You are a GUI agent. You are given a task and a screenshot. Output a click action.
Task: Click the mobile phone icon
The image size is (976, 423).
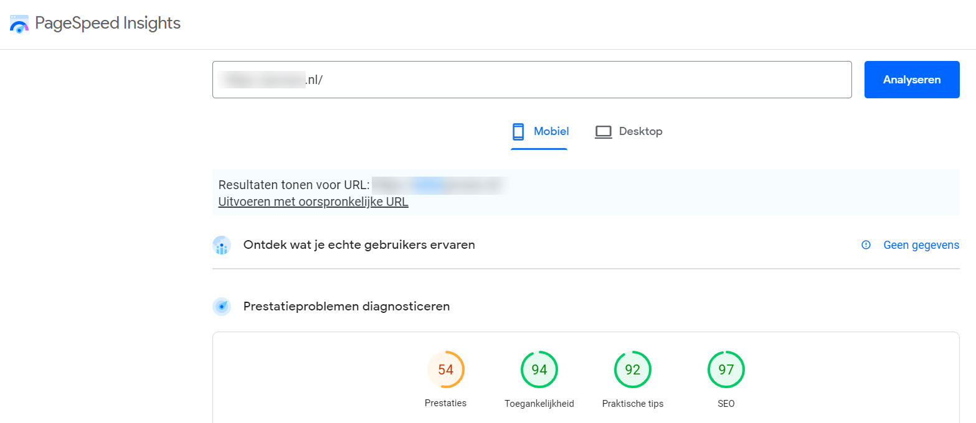(x=518, y=131)
